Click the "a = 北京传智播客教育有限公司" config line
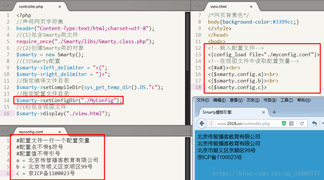 coord(57,160)
